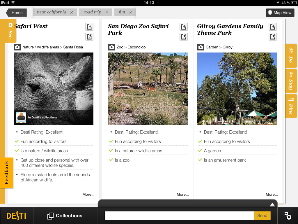Screen dimensions: 298x224
Task: Share the Gilroy Gardens listing
Action: pyautogui.click(x=272, y=37)
